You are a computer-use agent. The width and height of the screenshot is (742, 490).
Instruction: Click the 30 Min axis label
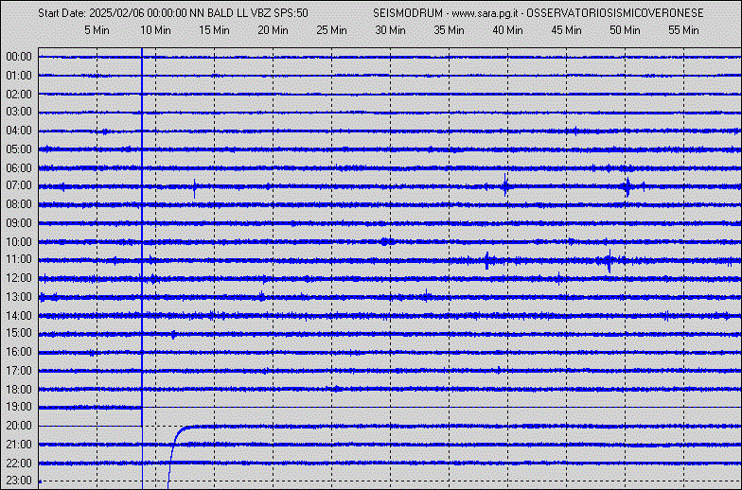click(x=390, y=30)
